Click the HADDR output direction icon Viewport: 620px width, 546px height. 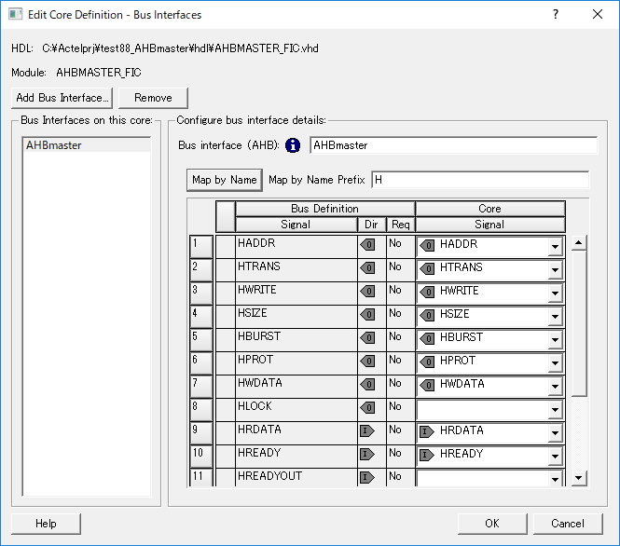[x=367, y=244]
